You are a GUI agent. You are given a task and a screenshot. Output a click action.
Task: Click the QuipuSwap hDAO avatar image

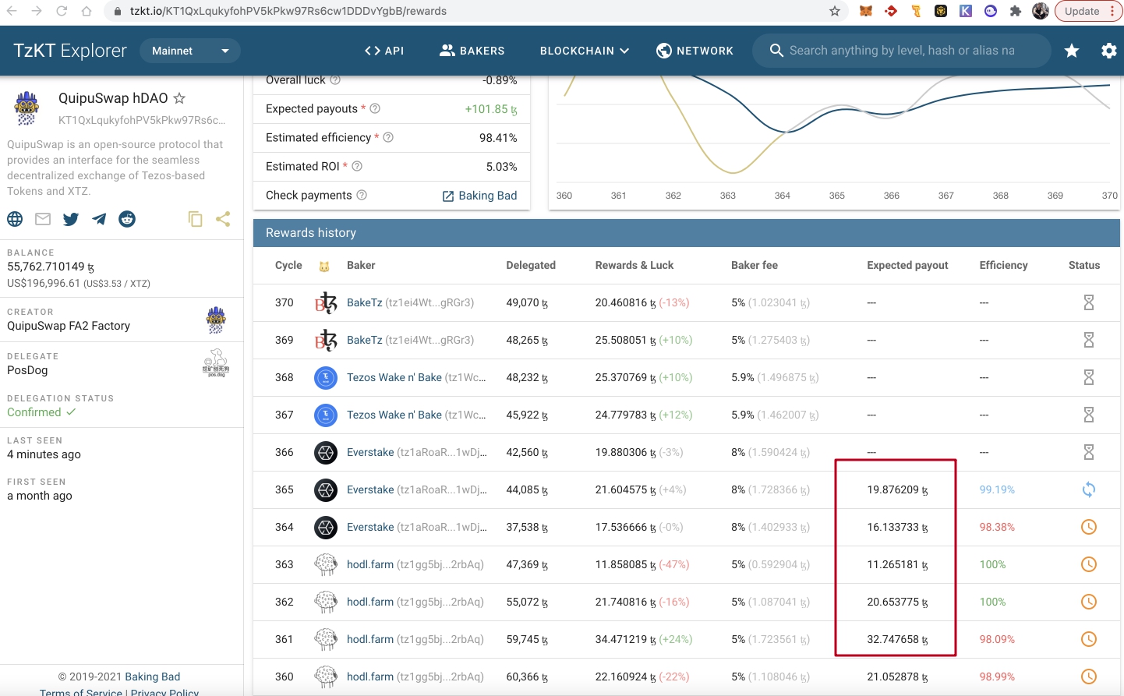(27, 108)
